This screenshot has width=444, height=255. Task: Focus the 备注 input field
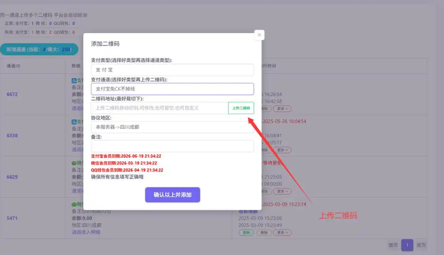coord(172,146)
